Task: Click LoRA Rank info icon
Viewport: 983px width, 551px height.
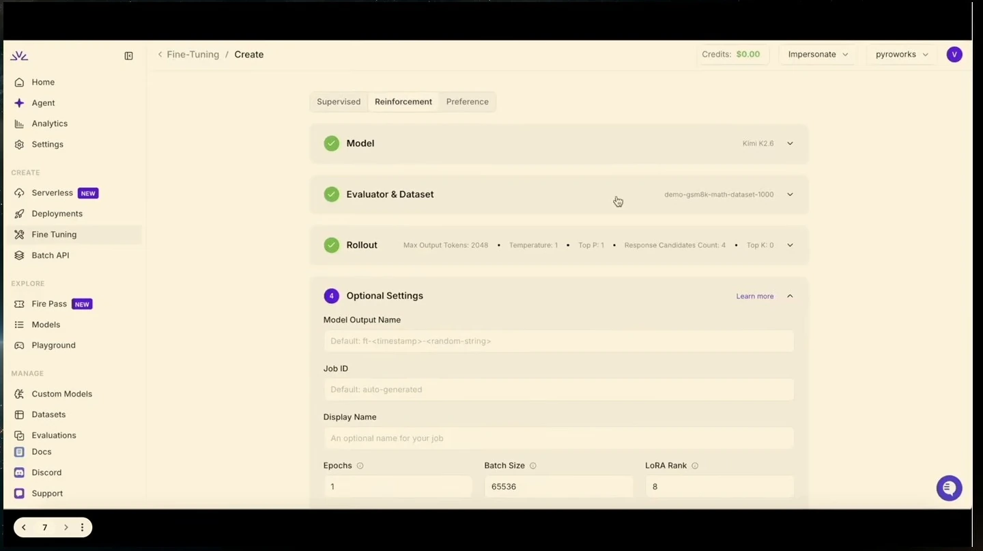Action: click(695, 466)
